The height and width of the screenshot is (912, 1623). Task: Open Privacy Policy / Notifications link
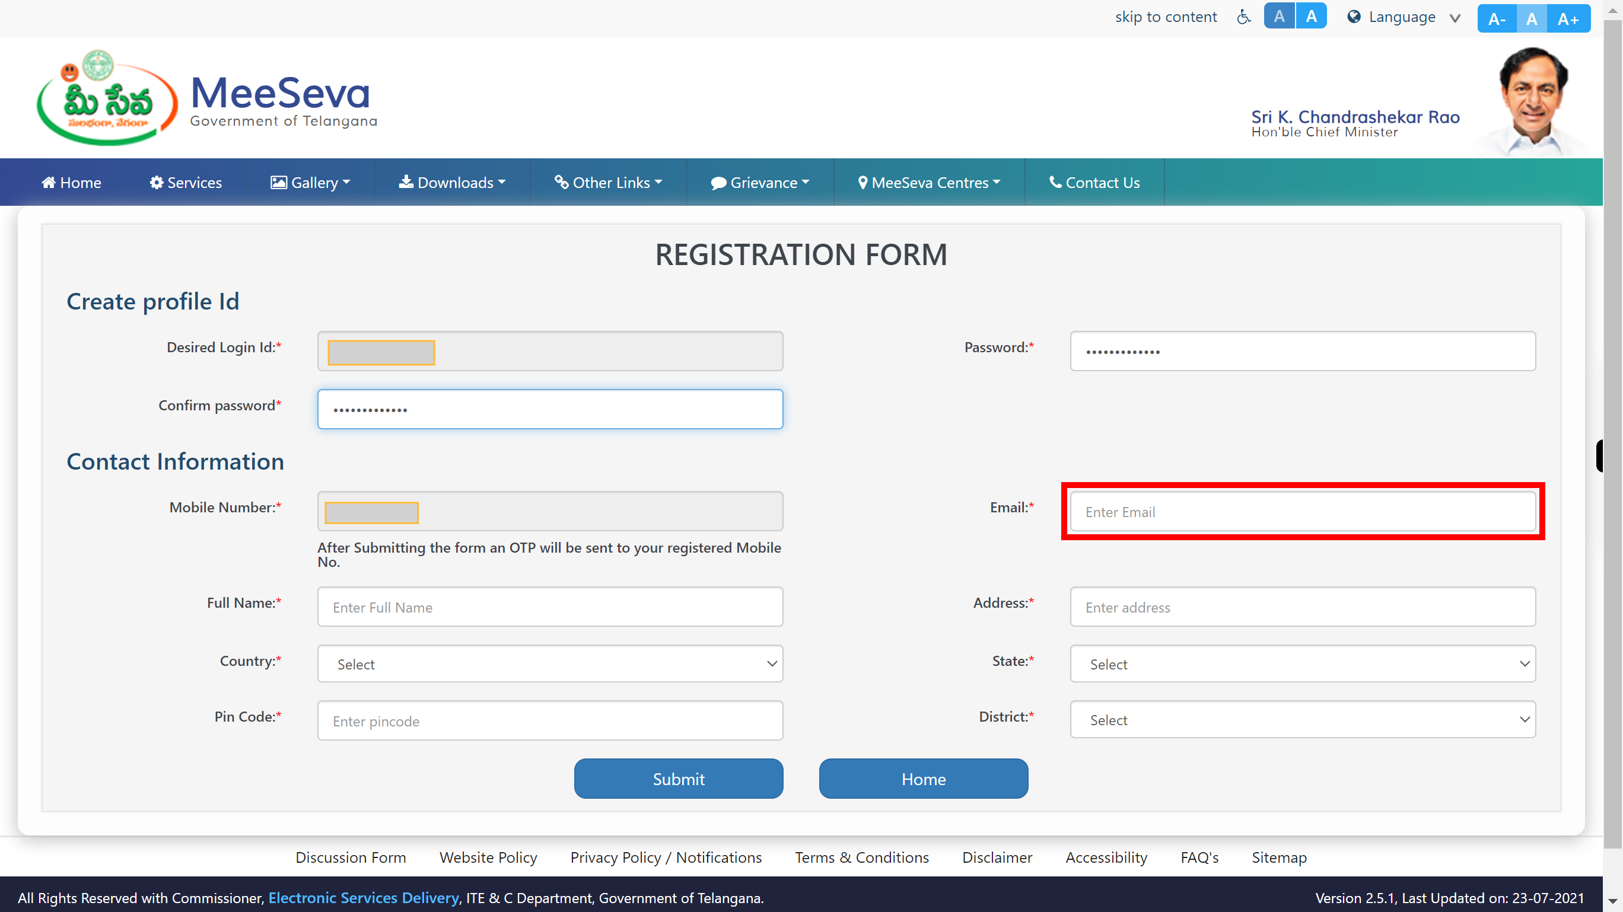666,858
